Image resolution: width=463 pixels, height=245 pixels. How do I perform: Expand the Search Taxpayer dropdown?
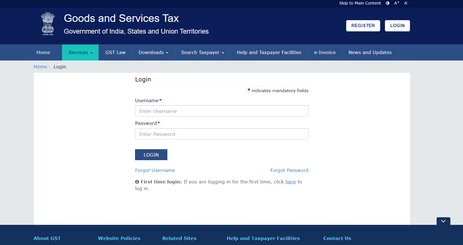point(202,52)
